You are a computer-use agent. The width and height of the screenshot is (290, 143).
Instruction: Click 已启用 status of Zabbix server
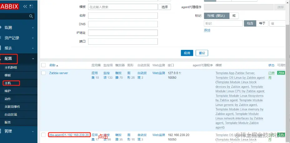[271, 75]
